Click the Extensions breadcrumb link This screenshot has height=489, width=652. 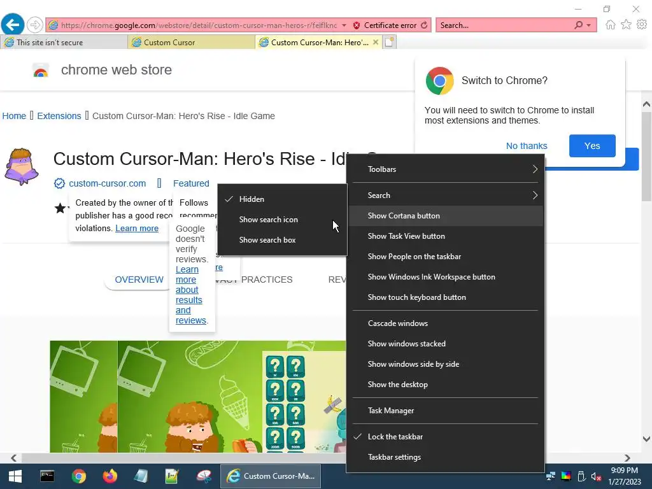pyautogui.click(x=59, y=116)
